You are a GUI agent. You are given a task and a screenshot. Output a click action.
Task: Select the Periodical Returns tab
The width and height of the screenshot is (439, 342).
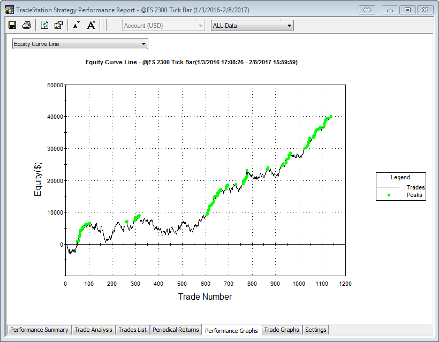[x=176, y=330]
